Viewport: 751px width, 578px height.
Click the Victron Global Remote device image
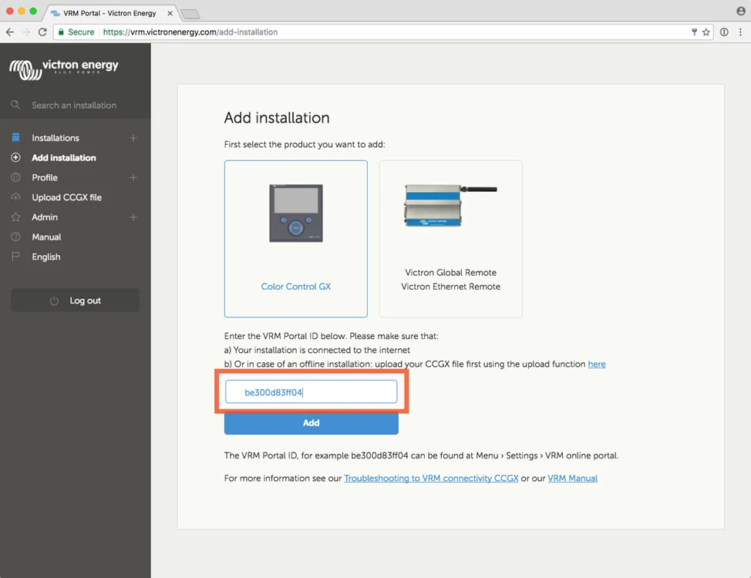450,206
